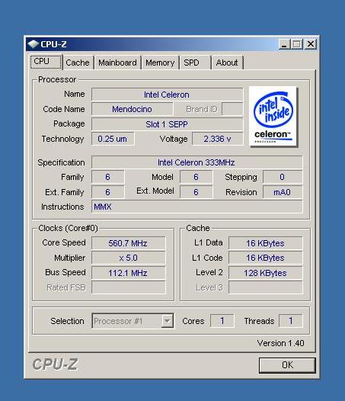Maximize the CPU-Z window

coord(297,44)
